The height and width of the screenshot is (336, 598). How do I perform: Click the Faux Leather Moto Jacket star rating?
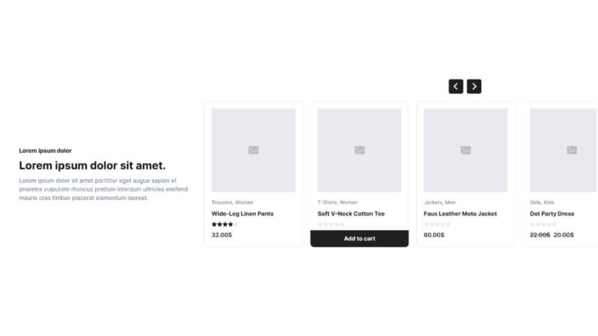[x=437, y=225]
